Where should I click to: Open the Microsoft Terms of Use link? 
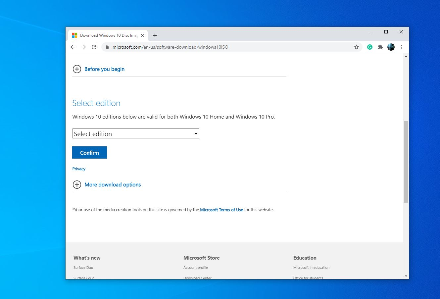[x=221, y=210]
